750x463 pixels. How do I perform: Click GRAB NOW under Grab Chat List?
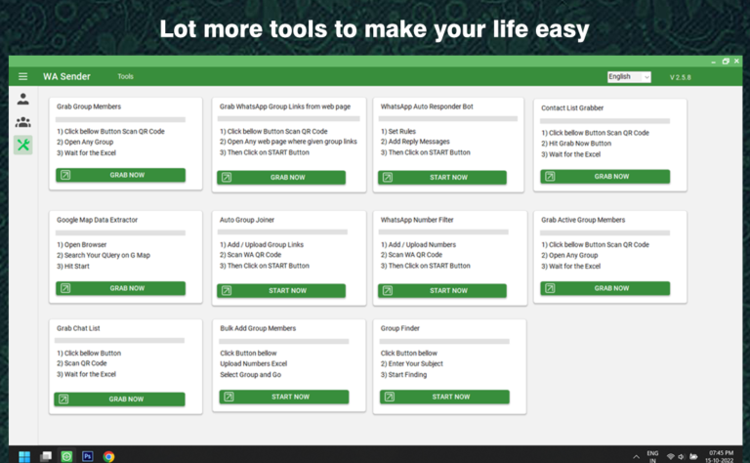(x=120, y=400)
